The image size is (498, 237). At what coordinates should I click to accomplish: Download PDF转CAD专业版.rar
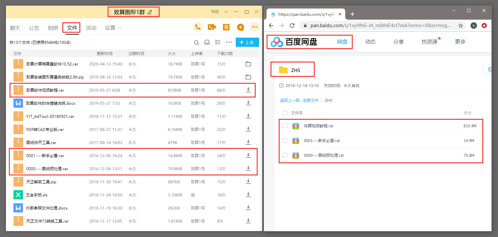(248, 129)
